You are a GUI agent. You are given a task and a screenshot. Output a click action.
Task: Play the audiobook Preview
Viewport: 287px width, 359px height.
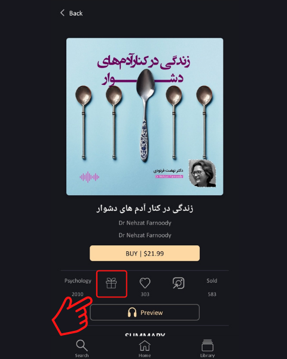pos(145,312)
